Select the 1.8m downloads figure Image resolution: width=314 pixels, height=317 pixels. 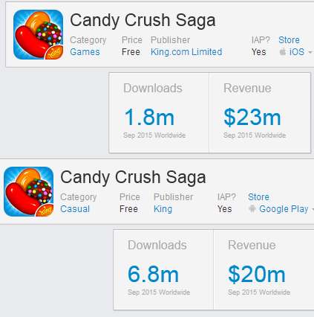tap(149, 118)
